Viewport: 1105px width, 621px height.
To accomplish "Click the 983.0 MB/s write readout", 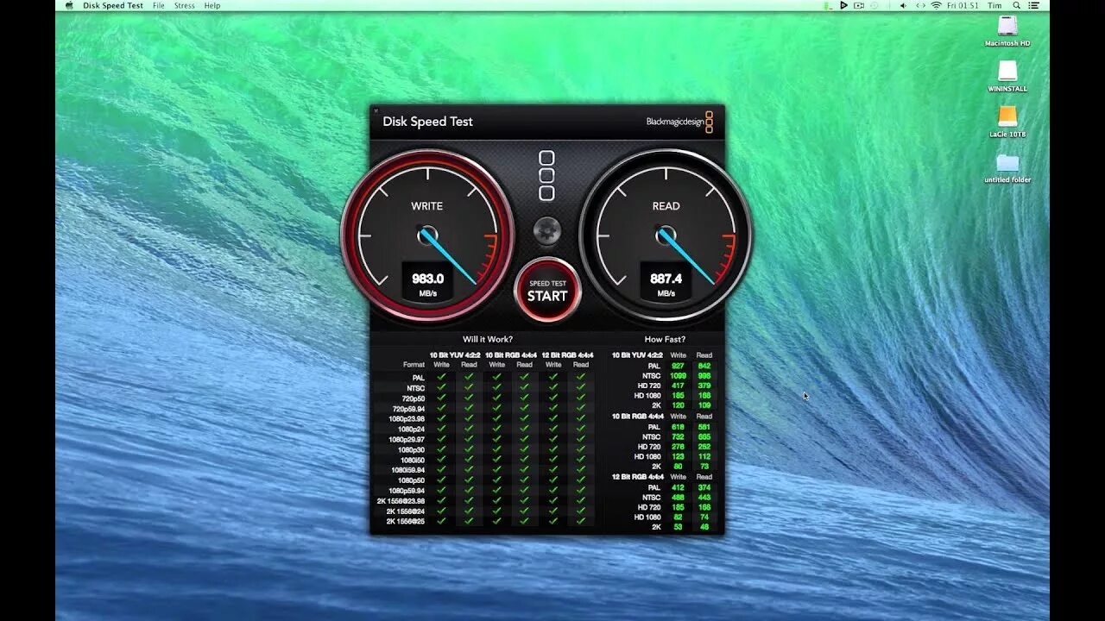I will point(427,282).
